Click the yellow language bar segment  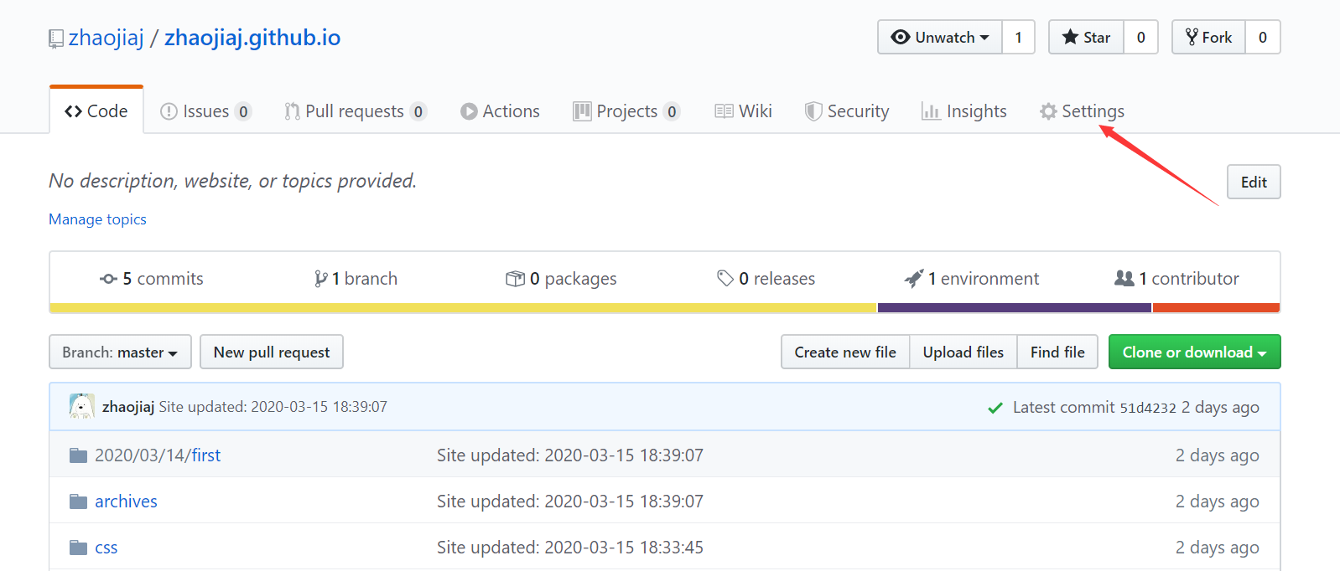(x=463, y=308)
